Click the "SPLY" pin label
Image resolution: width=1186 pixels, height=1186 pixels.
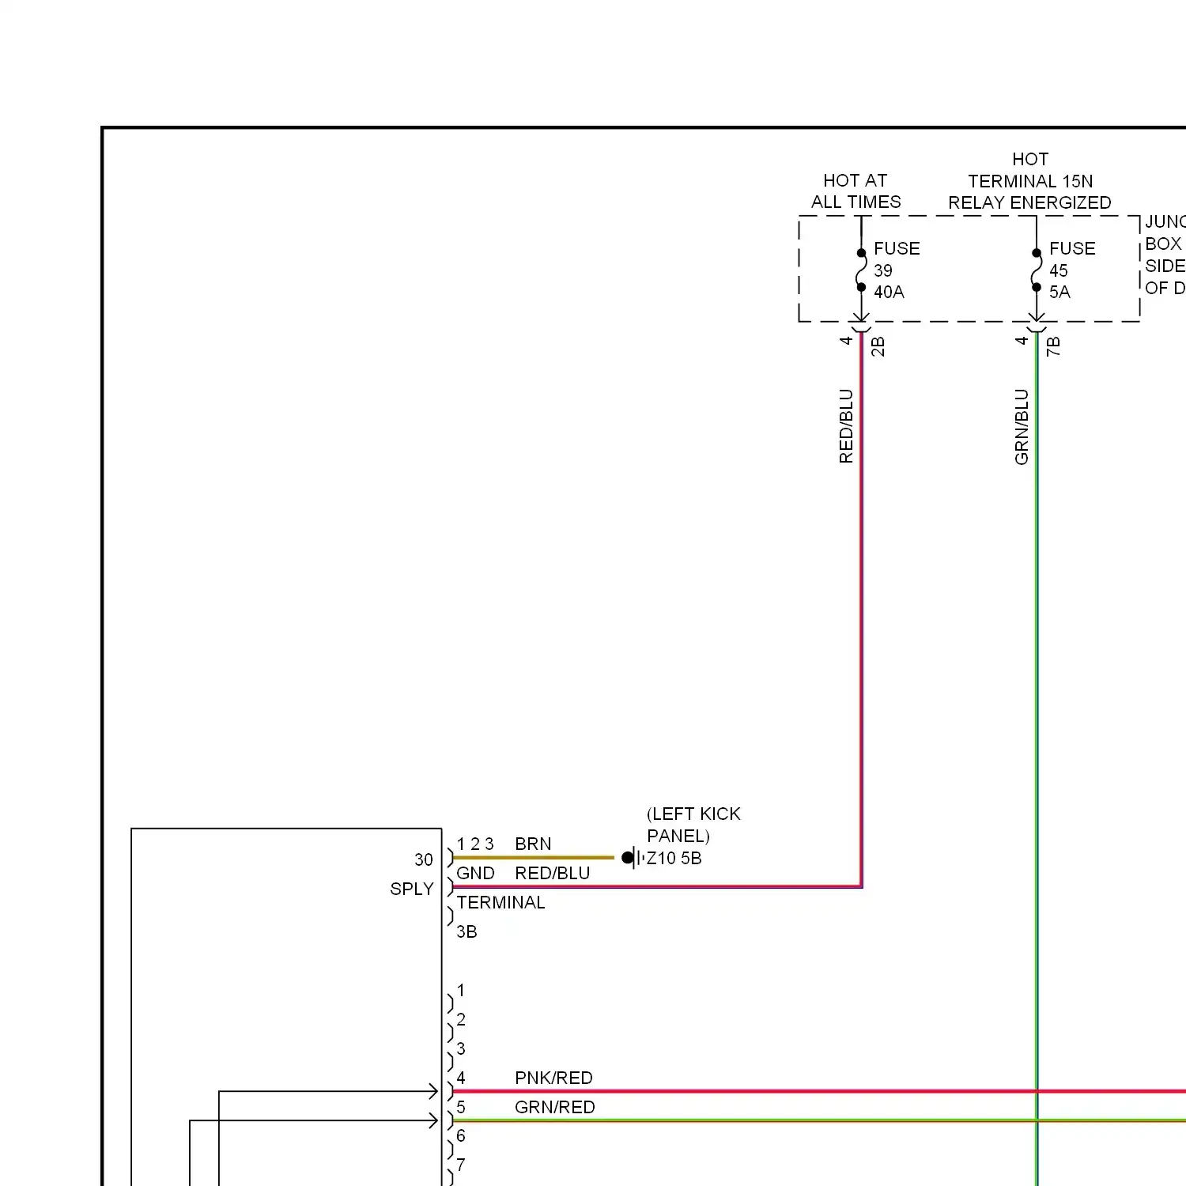tap(411, 889)
